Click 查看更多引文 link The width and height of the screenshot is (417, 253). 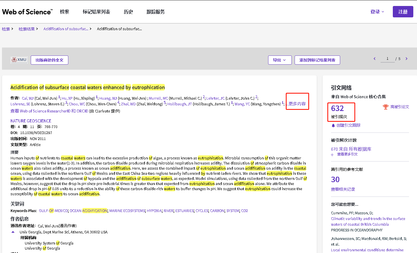point(347,154)
